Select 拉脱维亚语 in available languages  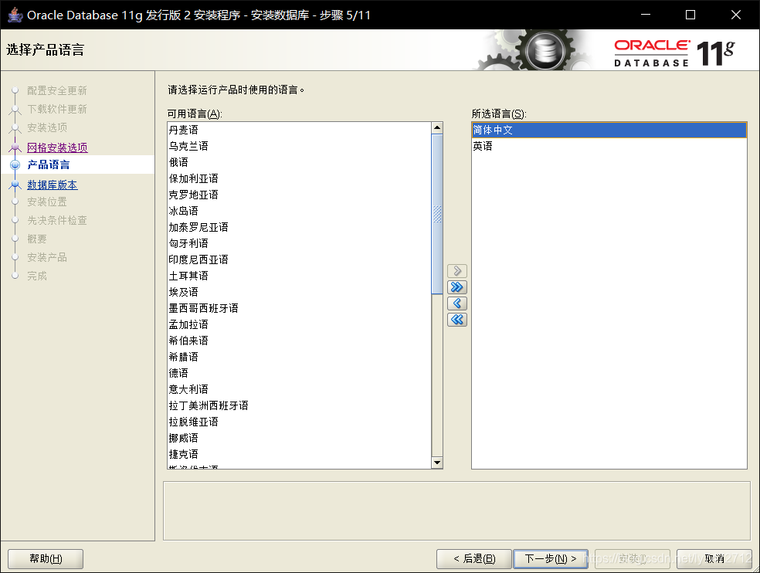(299, 422)
